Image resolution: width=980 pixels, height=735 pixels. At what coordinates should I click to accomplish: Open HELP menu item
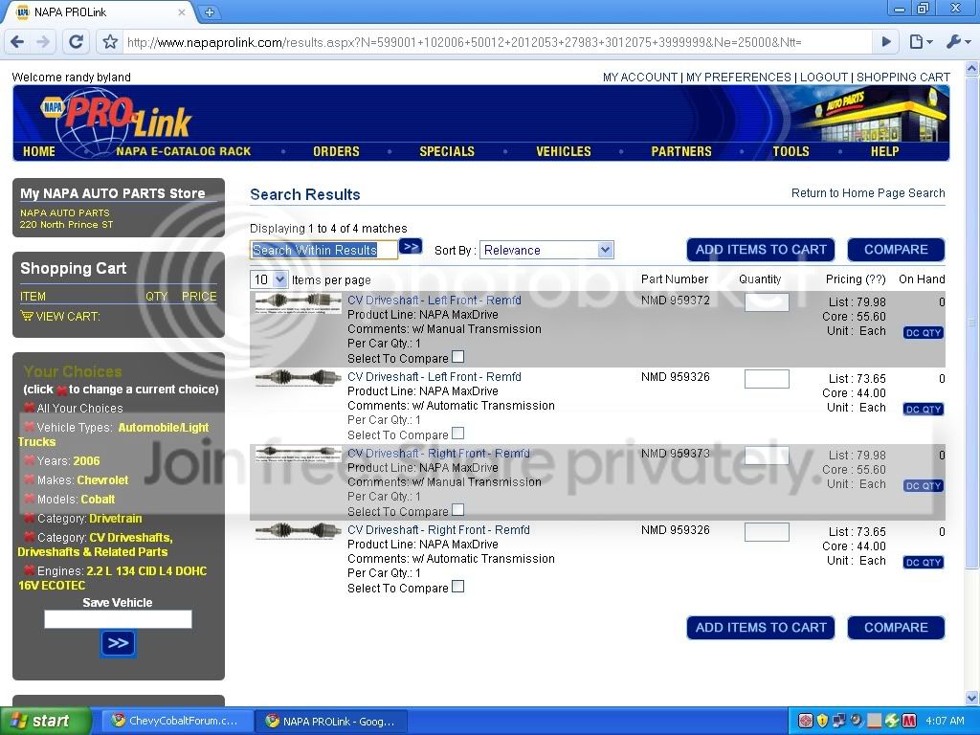884,151
